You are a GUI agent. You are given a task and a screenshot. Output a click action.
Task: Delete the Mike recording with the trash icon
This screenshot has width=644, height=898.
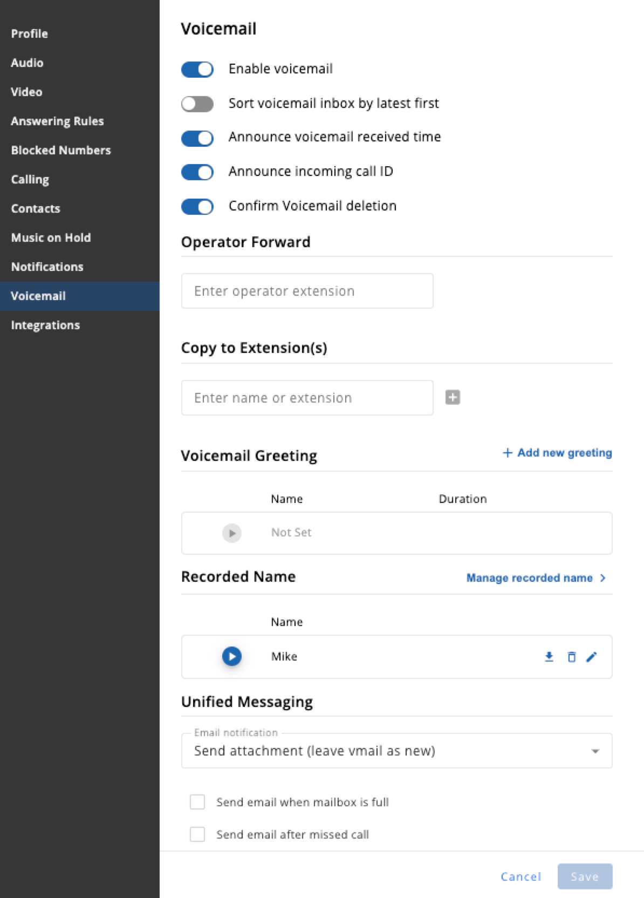(x=572, y=657)
